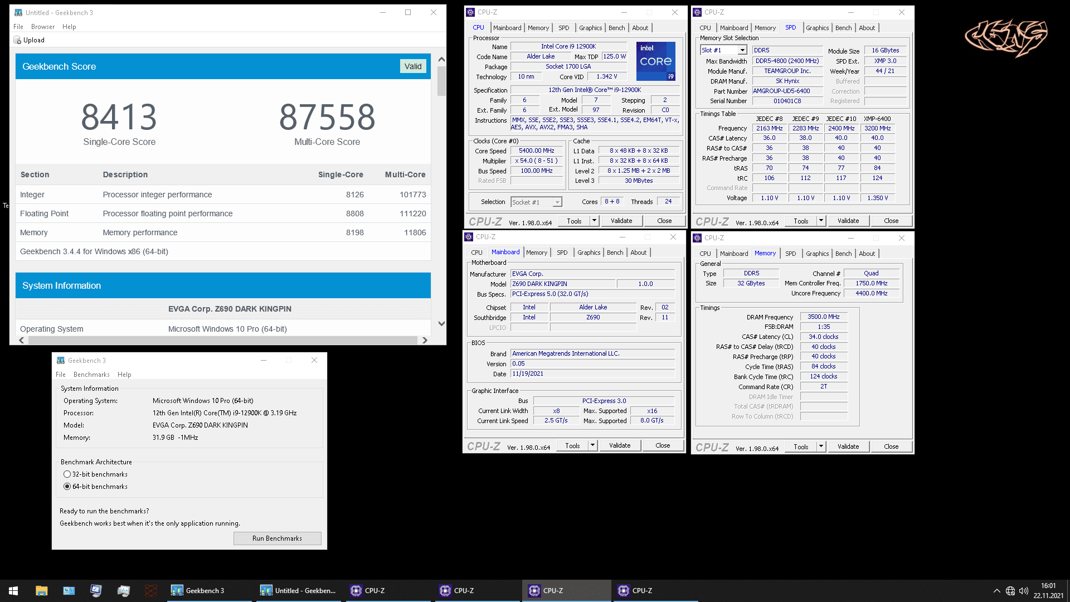Open Help menu in Geekbench 3 window
Image resolution: width=1070 pixels, height=602 pixels.
(124, 375)
